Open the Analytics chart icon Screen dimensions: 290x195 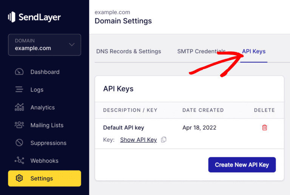(19, 107)
